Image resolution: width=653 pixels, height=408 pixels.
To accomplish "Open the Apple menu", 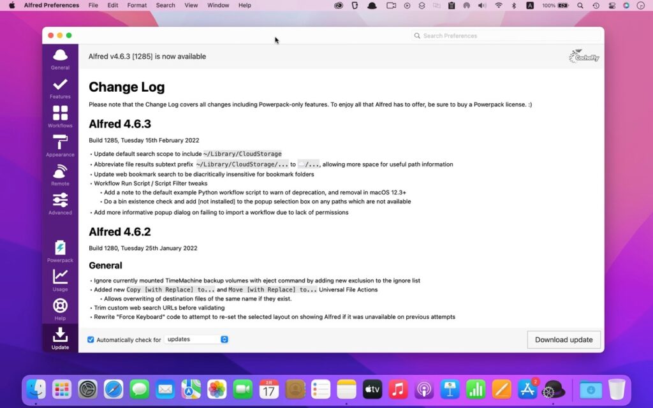I will (x=12, y=5).
